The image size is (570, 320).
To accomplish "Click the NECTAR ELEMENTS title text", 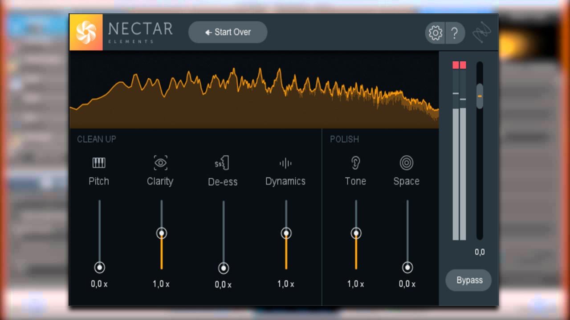I will pos(140,32).
